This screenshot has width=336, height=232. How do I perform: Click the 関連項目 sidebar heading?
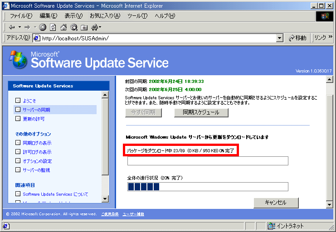pyautogui.click(x=25, y=185)
